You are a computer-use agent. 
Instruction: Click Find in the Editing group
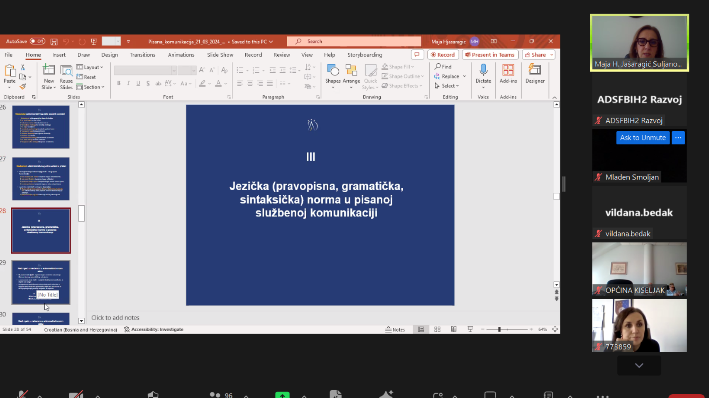pos(443,67)
